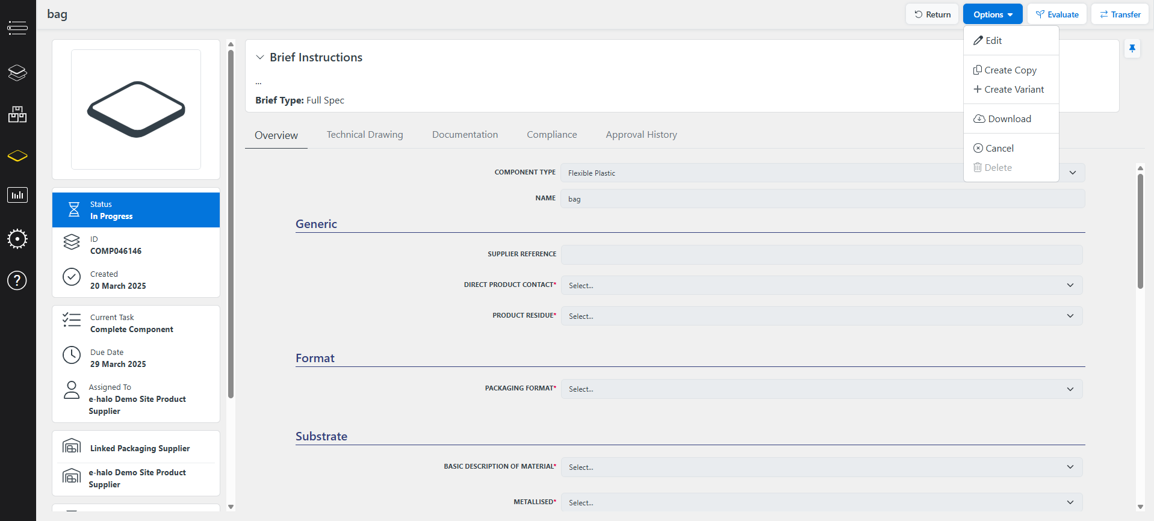
Task: Click the Generic section heading
Action: pyautogui.click(x=316, y=224)
